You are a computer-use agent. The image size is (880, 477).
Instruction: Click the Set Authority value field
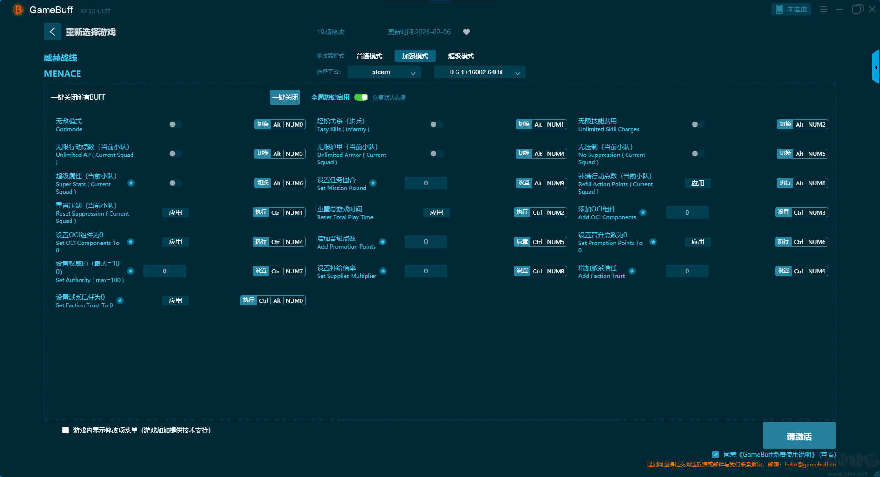[x=165, y=271]
